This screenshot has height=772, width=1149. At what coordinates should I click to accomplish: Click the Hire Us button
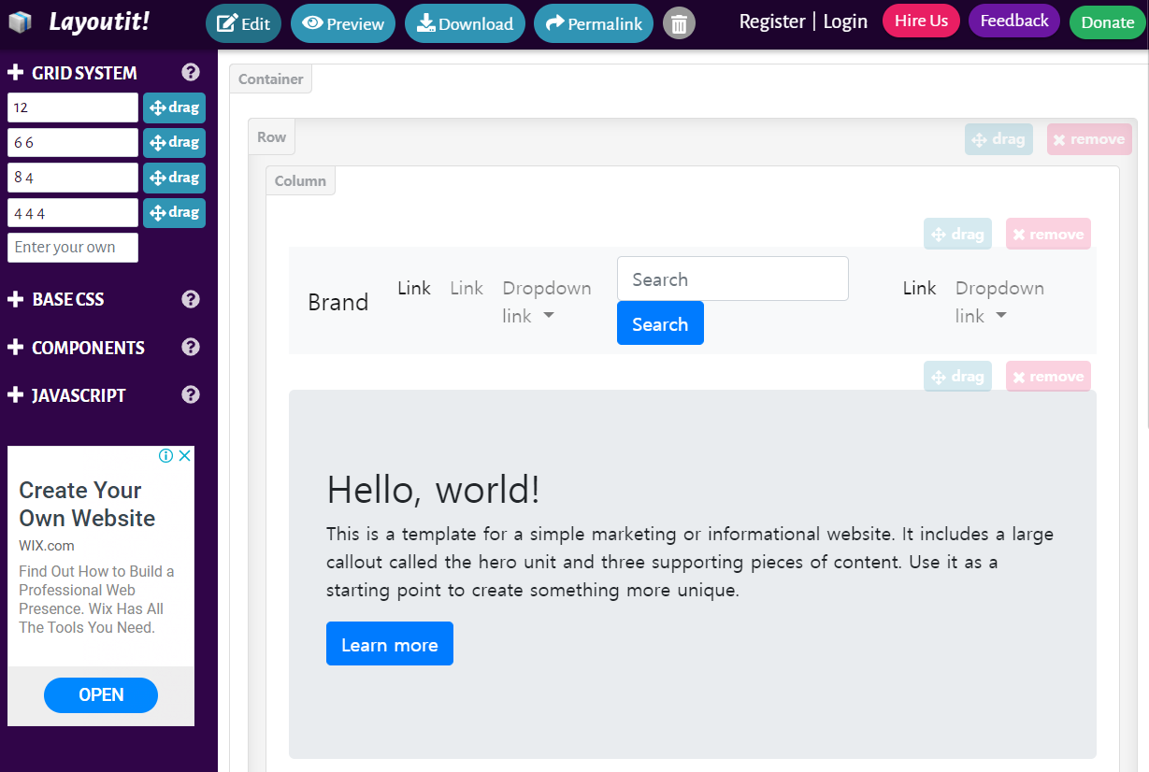[x=921, y=21]
